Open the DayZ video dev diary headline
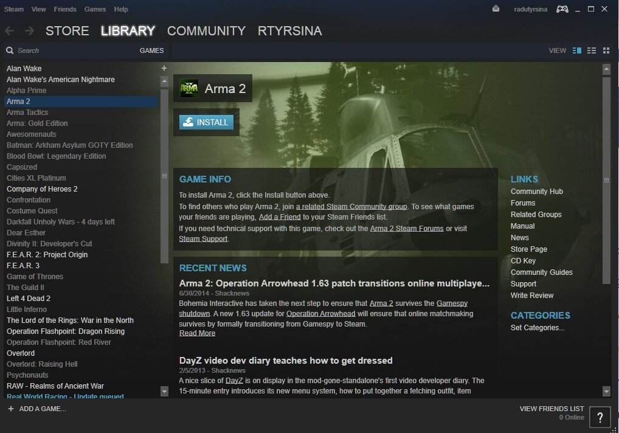Screen dimensions: 619x433 click(286, 361)
